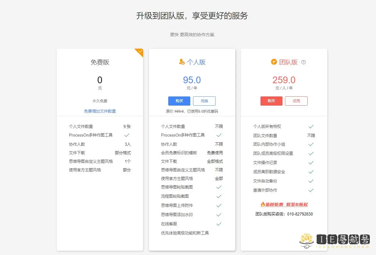Click the checkmark beside 成员离职数据安全
The image size is (376, 255).
[x=311, y=172]
